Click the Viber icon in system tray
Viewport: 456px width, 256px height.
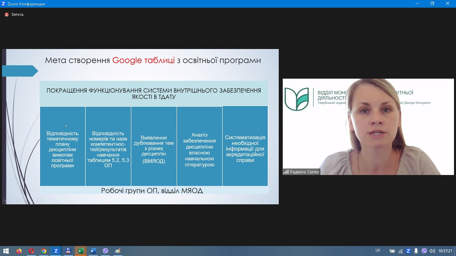point(424,251)
